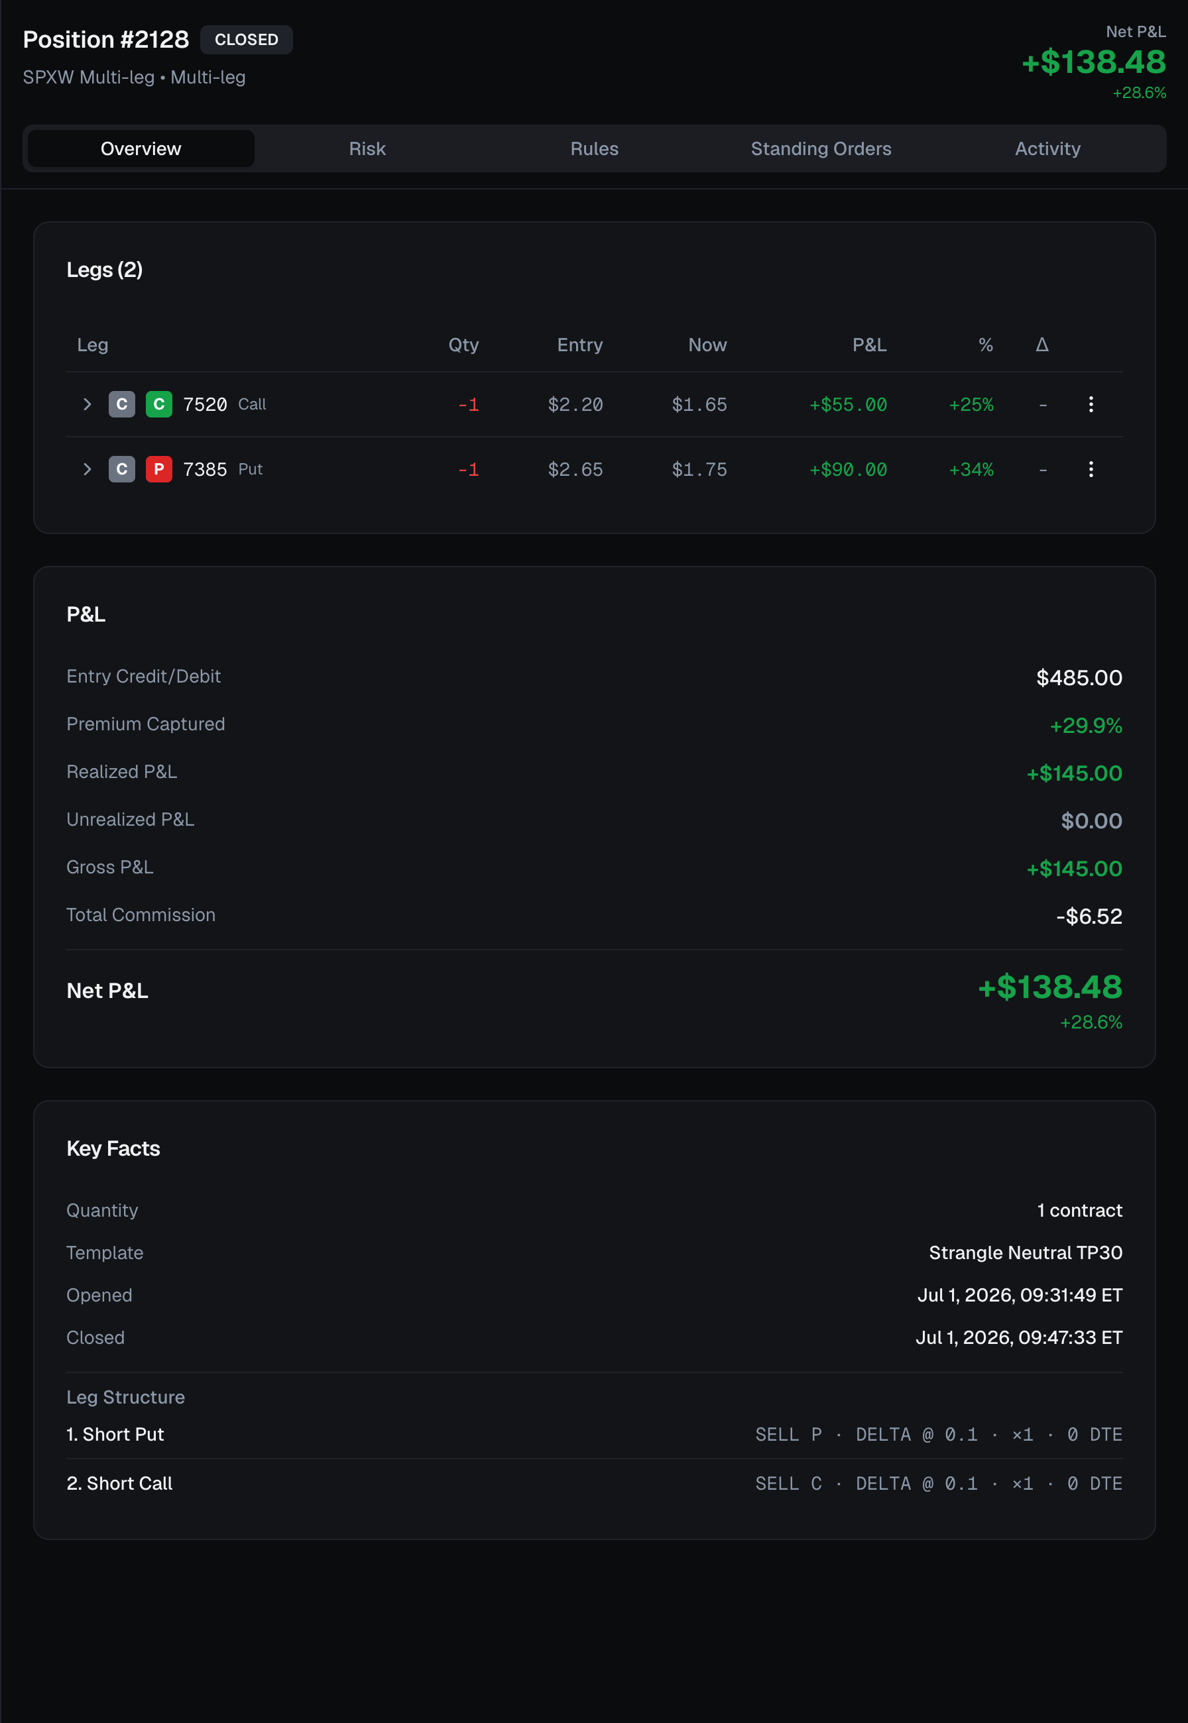Select the 7385 strike text
Image resolution: width=1188 pixels, height=1723 pixels.
(205, 469)
